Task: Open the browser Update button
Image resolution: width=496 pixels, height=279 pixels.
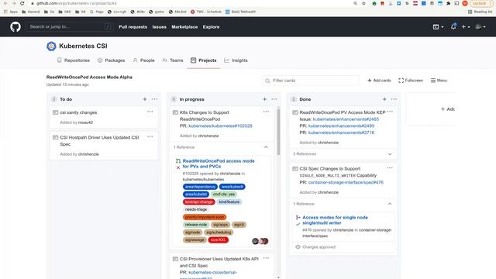Action: 480,3
